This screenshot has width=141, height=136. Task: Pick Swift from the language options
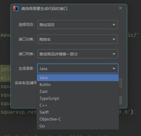coord(78,112)
